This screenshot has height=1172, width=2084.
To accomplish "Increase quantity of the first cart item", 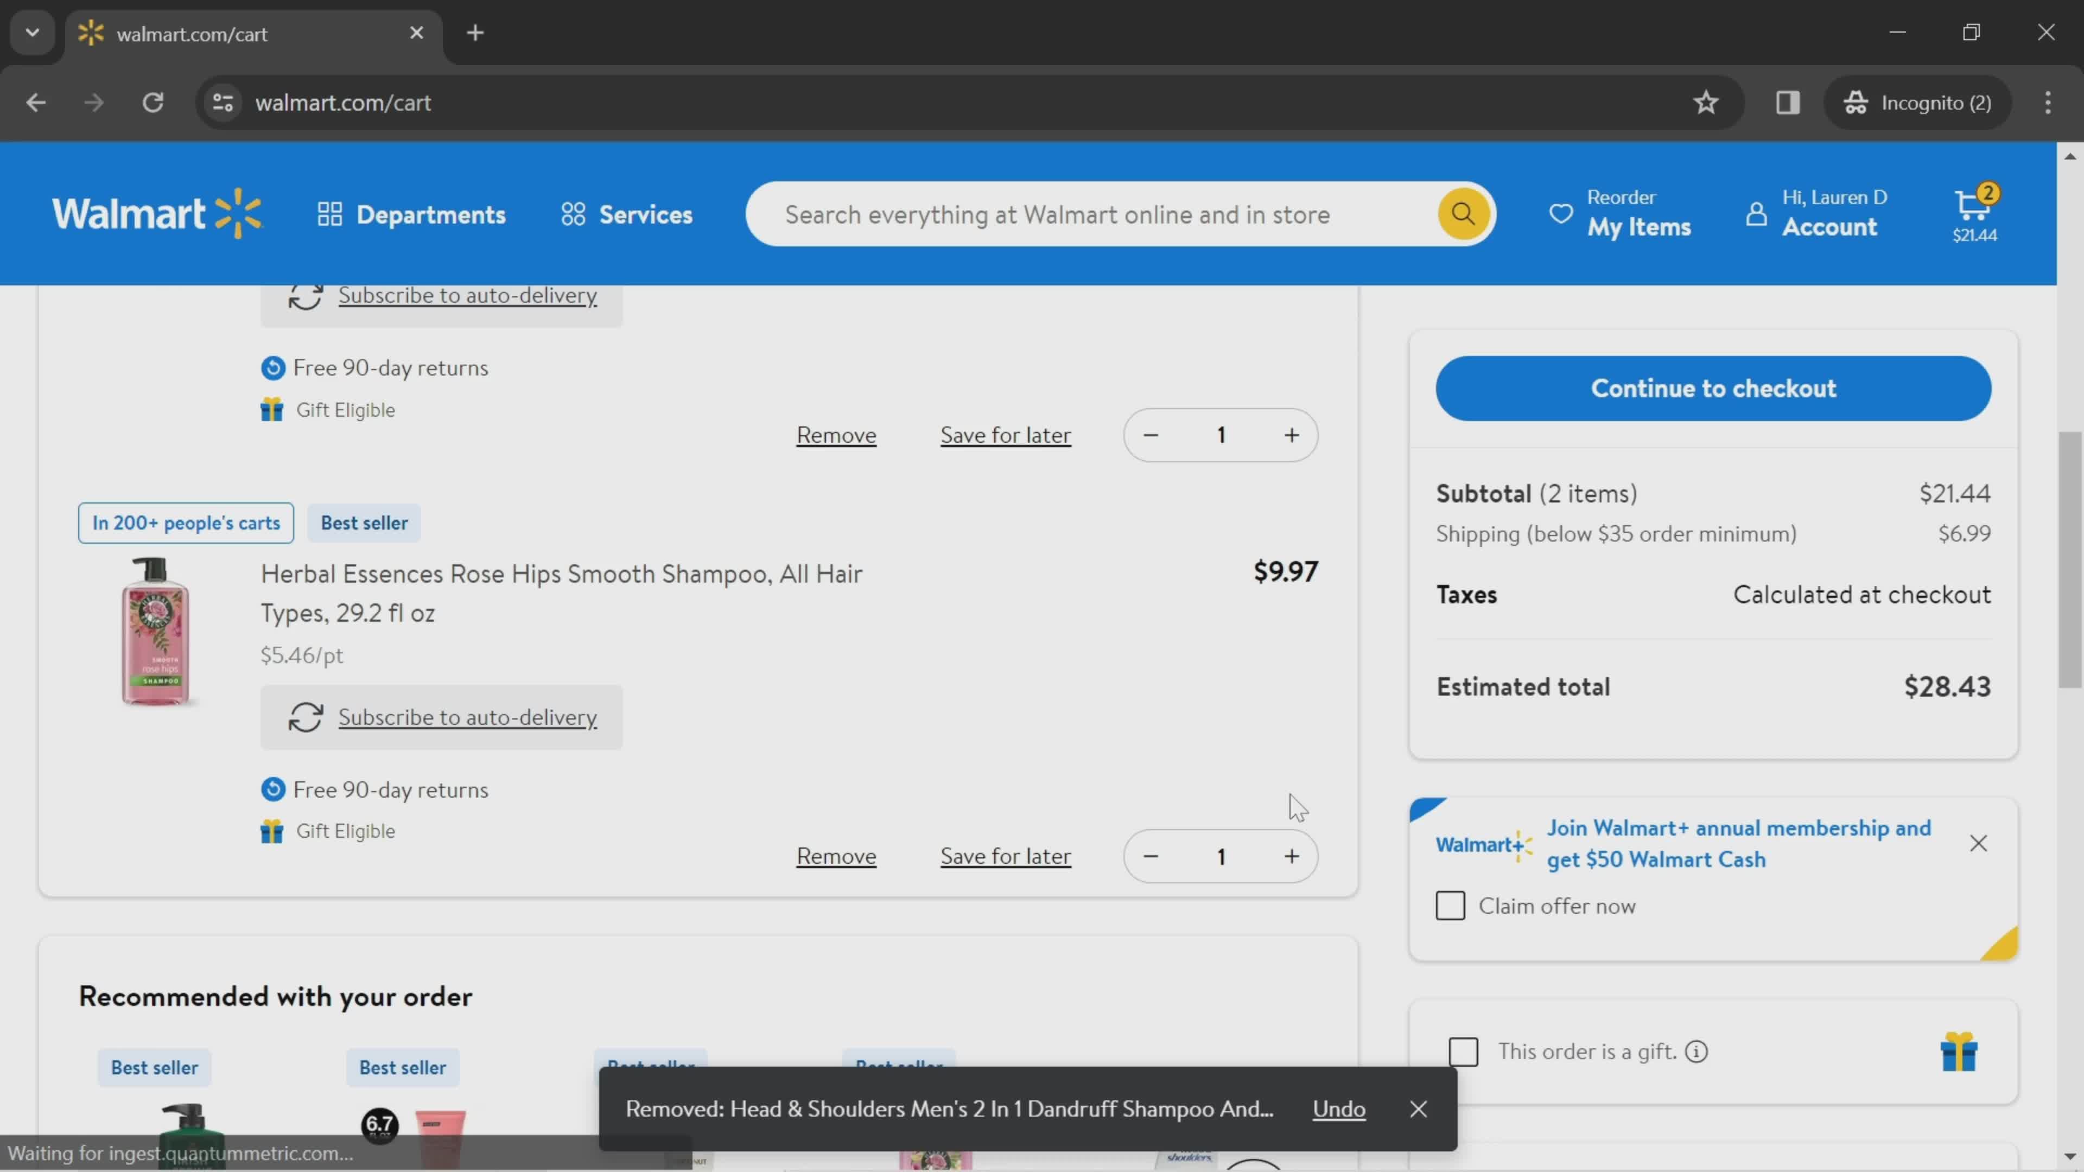I will click(1292, 435).
